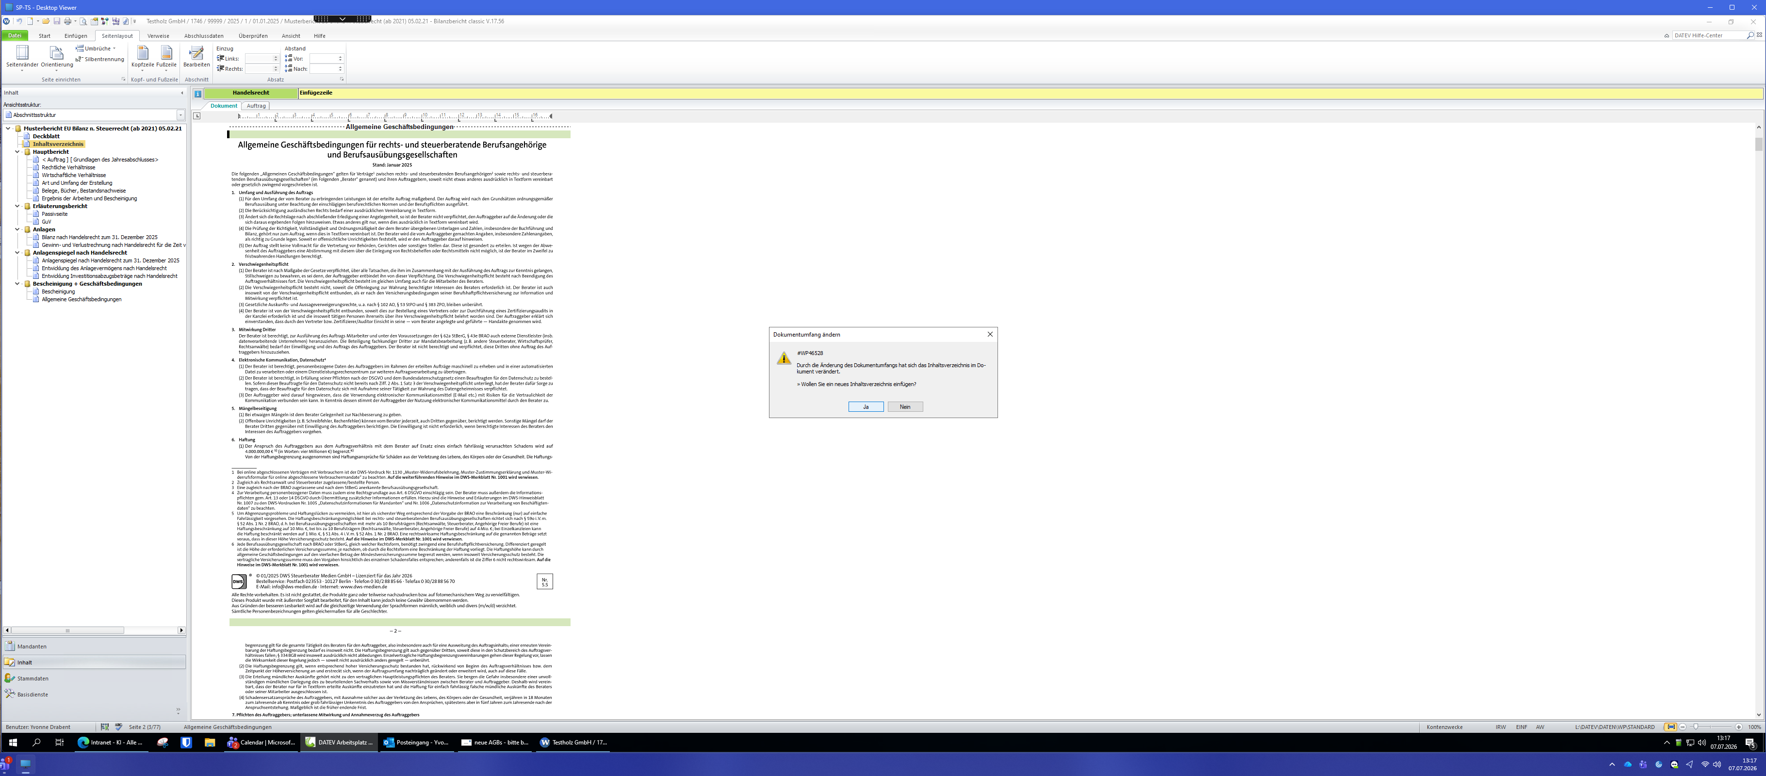Collapse the Hauptbericht tree node
Screen dimensions: 1766x776
coord(18,152)
